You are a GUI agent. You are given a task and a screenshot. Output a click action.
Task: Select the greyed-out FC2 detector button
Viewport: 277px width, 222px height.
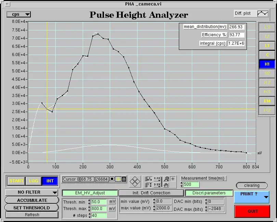tap(267, 110)
